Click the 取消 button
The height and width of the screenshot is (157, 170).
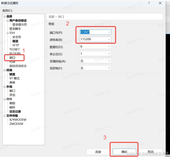pos(151,152)
